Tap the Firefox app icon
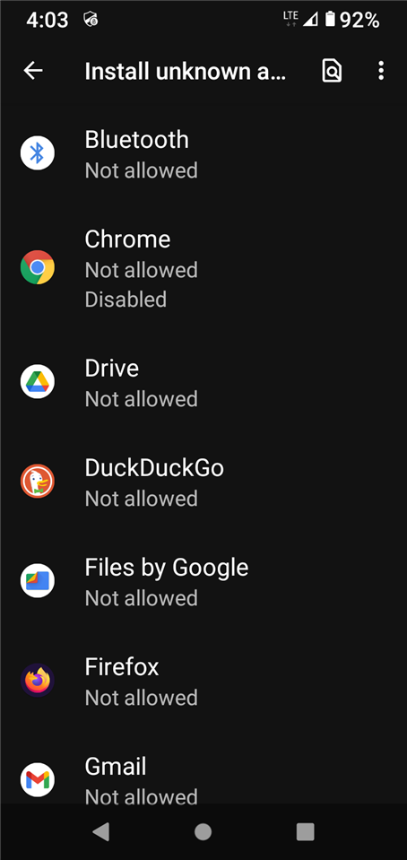Viewport: 407px width, 860px height. click(38, 680)
